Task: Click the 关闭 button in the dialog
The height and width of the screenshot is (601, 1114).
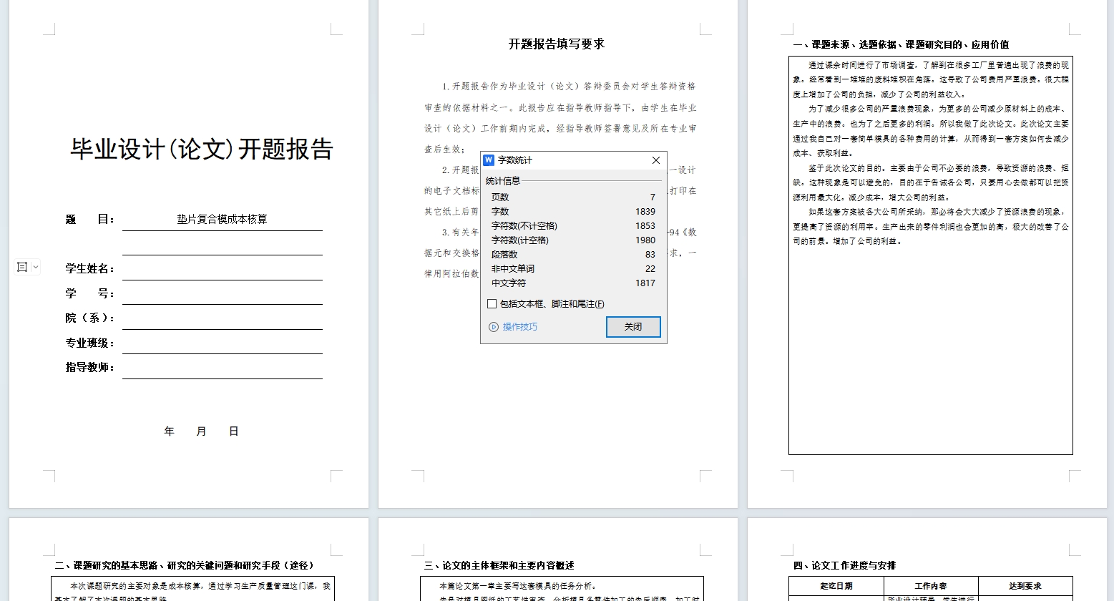Action: point(632,327)
